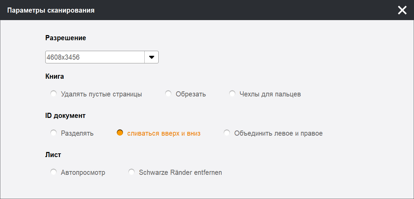Click the Параметры сканирования title text

coord(51,11)
